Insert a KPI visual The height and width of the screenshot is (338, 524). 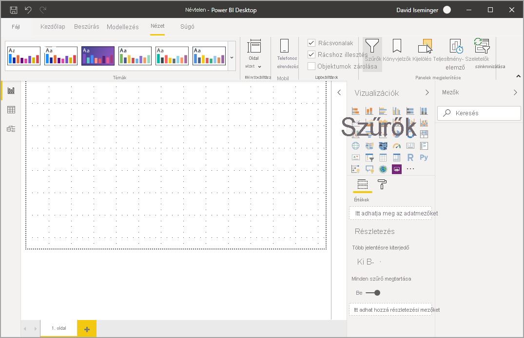[x=355, y=158]
